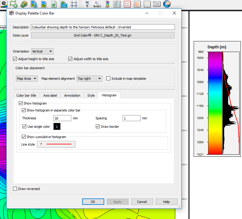Disable the Show histogram checkbox
This screenshot has width=242, height=219.
21,103
